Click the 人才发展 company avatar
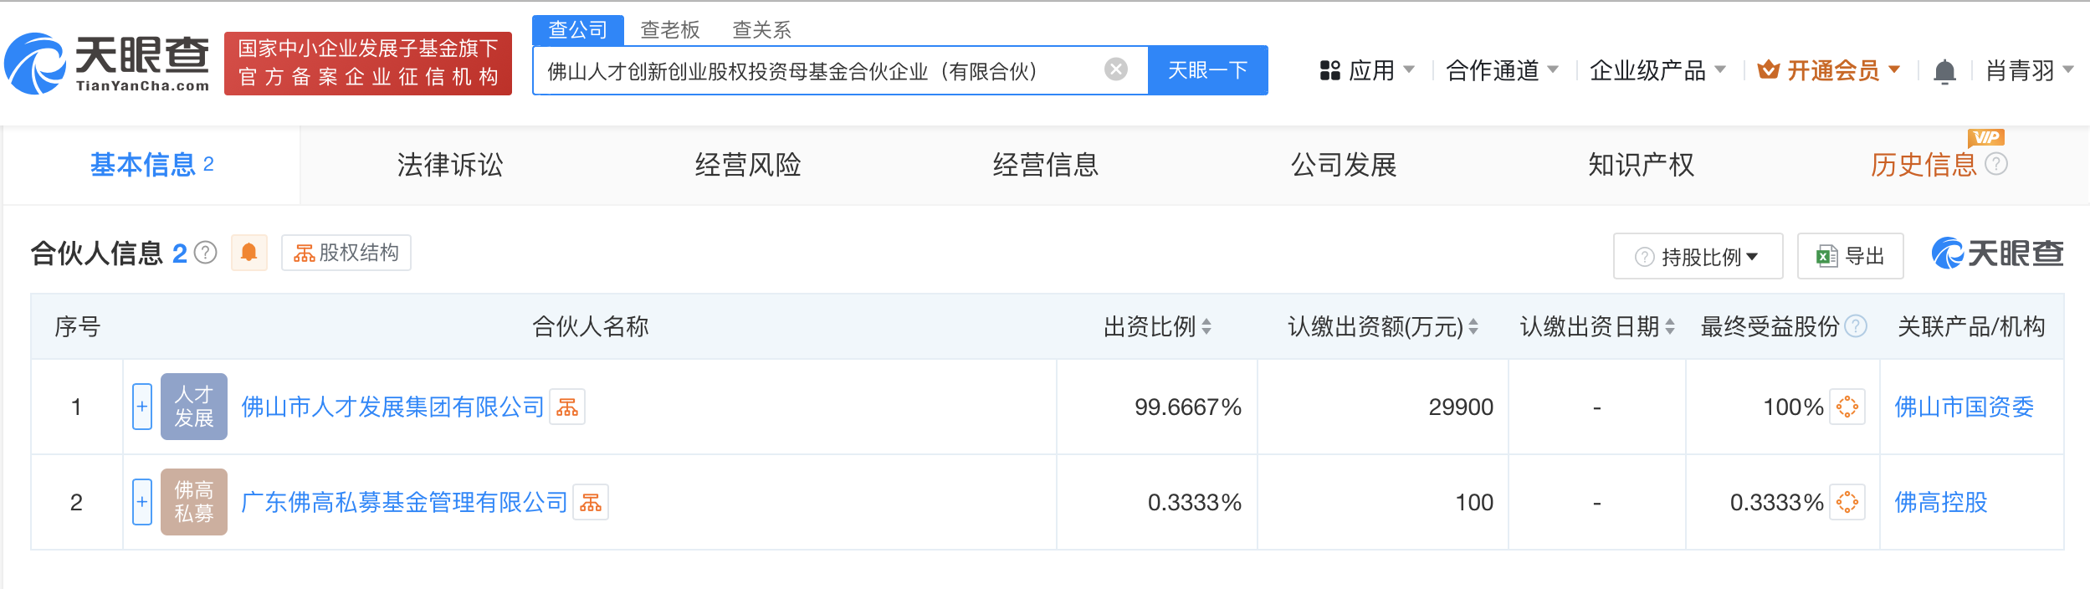2090x589 pixels. pos(194,407)
